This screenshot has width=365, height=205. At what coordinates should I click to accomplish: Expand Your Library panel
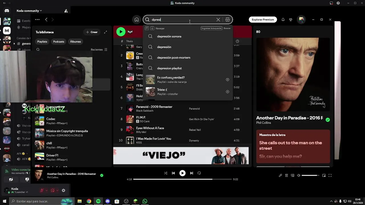[x=106, y=32]
